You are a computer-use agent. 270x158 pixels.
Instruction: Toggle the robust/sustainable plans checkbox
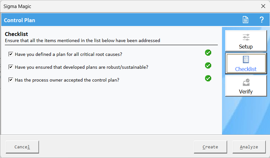point(11,67)
